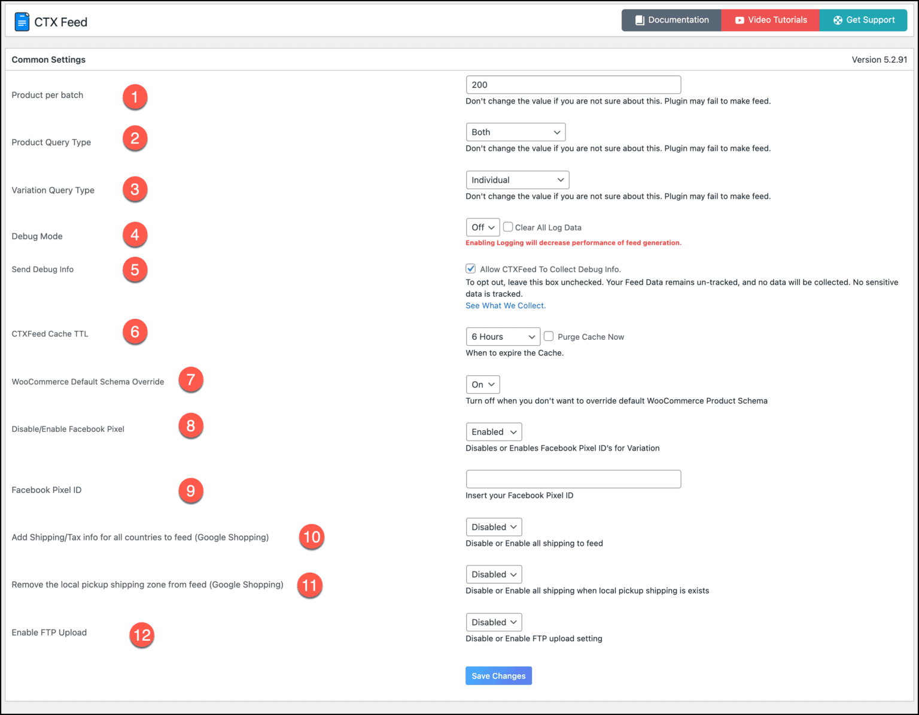The height and width of the screenshot is (715, 919).
Task: Click the CTX Feed plugin logo icon
Action: [x=22, y=22]
